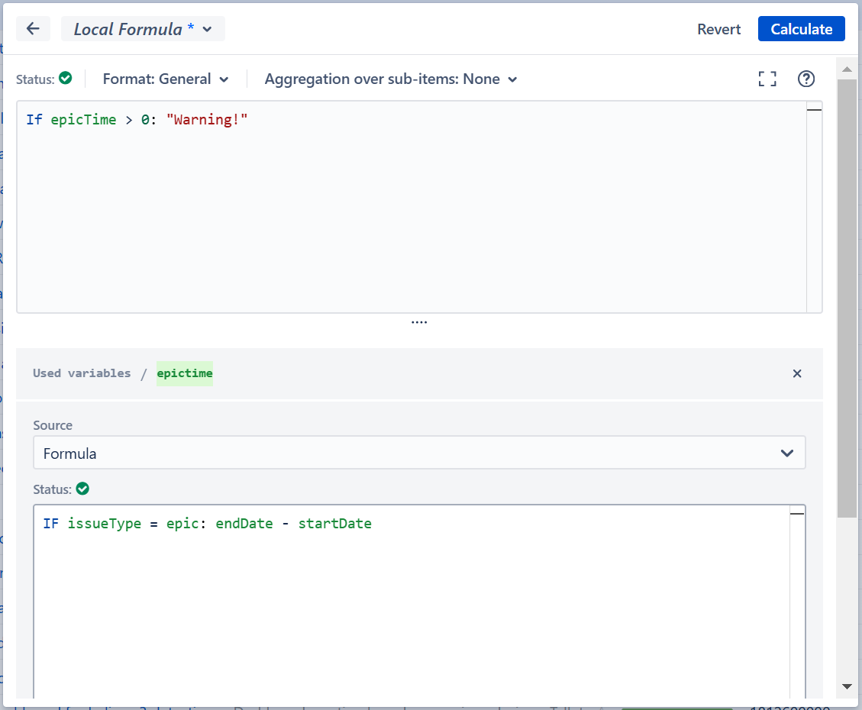Open the Local Formula title dropdown
Image resolution: width=862 pixels, height=710 pixels.
coord(143,29)
